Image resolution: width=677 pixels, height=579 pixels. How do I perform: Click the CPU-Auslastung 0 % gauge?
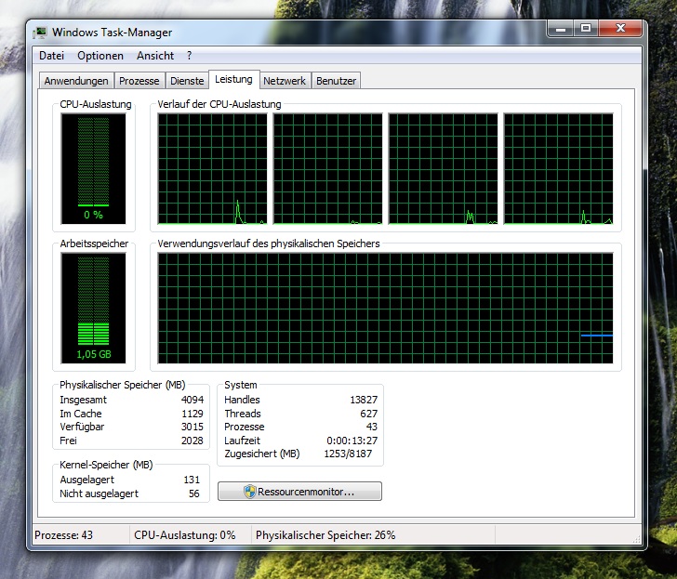[93, 169]
